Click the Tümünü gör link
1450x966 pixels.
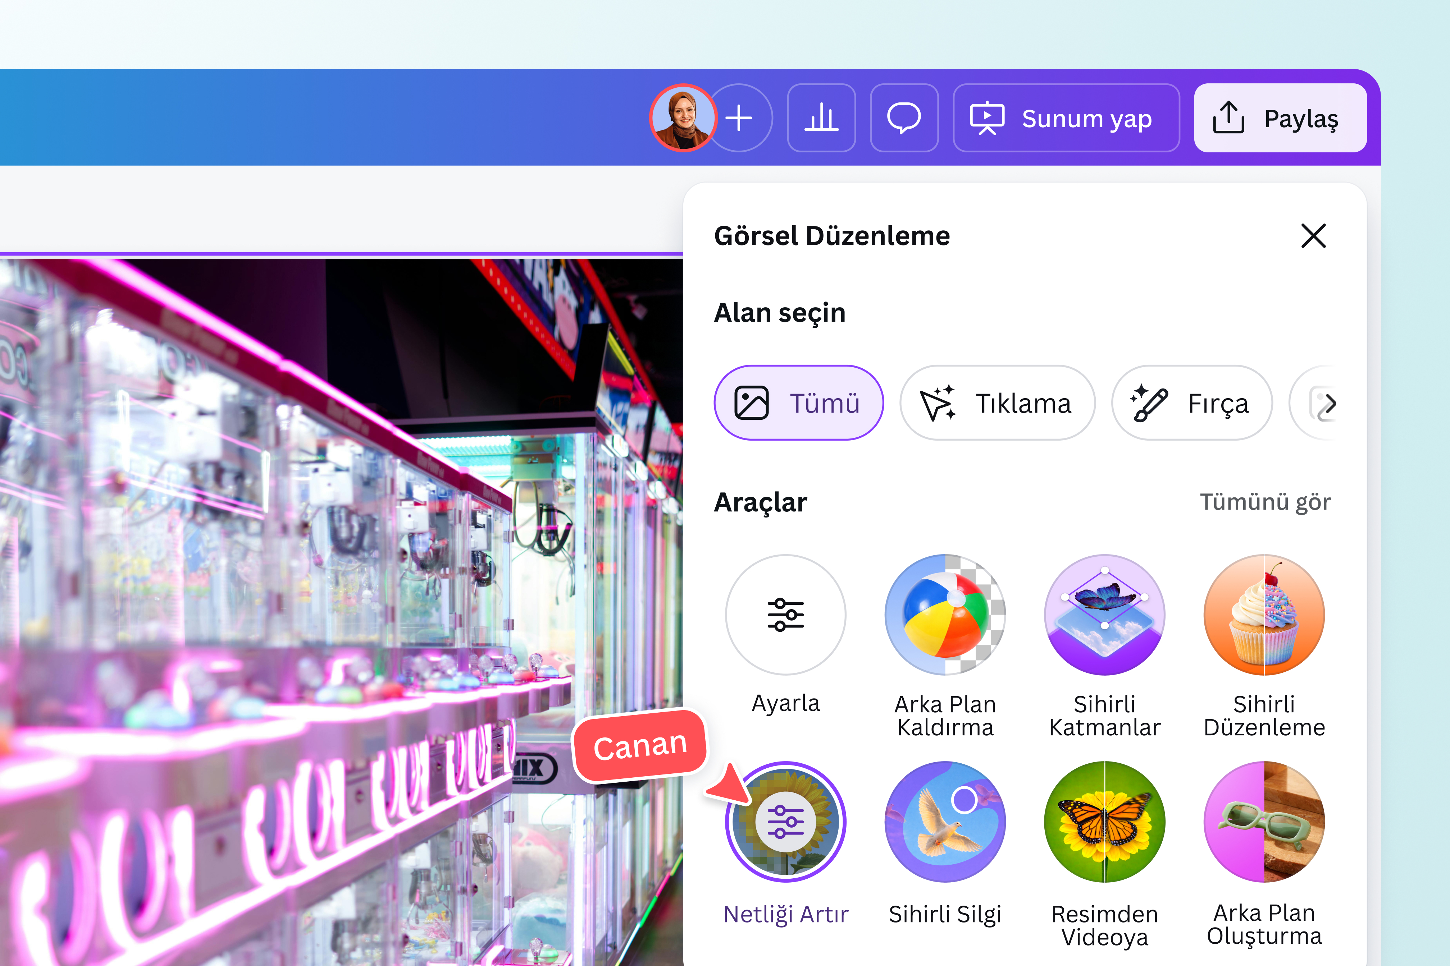(x=1265, y=502)
